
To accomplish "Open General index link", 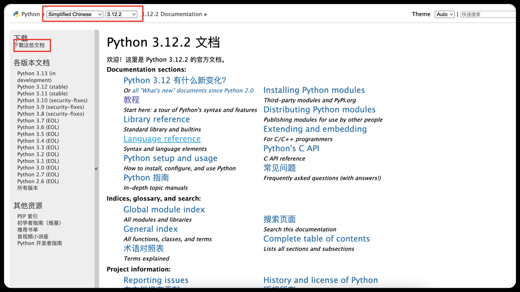I will coord(150,229).
